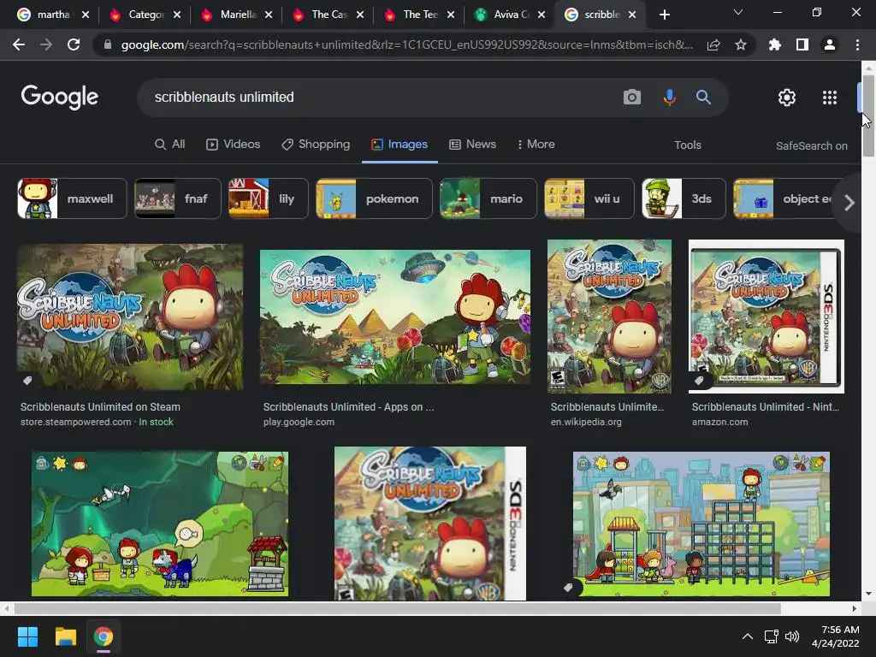Show hidden system tray icons
Image resolution: width=876 pixels, height=657 pixels.
(748, 636)
